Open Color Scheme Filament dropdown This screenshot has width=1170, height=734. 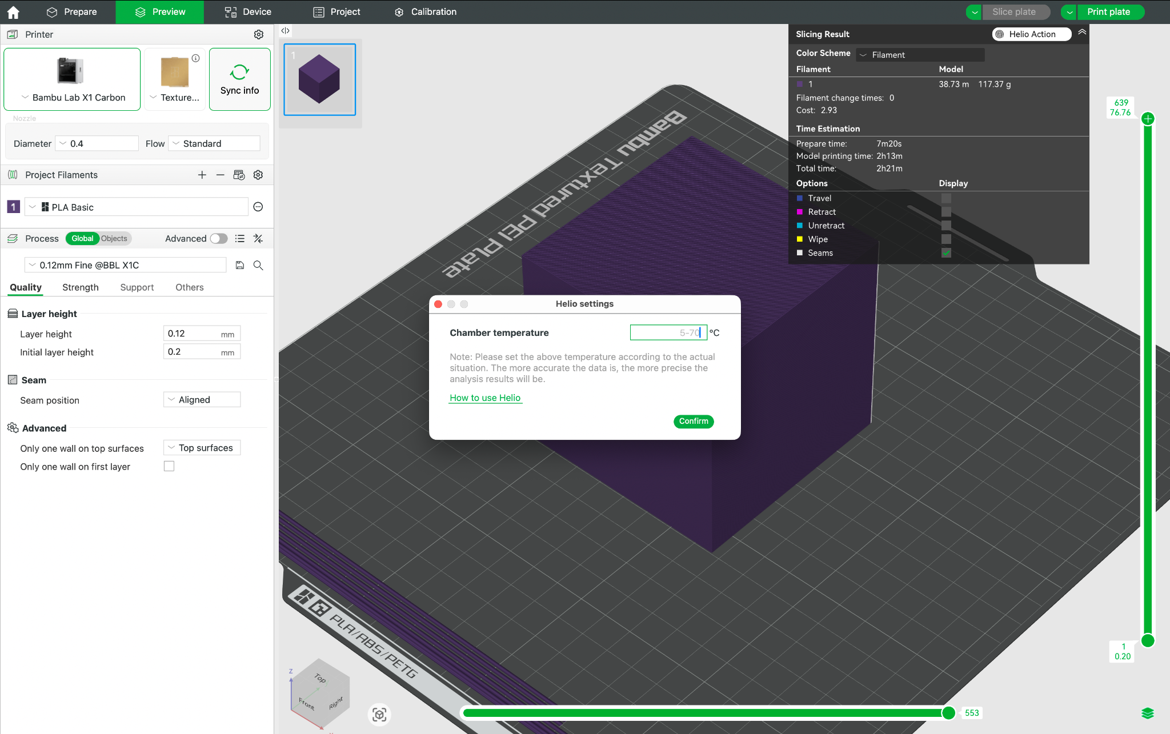[x=920, y=55]
